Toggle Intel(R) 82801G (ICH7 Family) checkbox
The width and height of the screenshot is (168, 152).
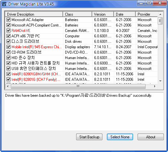[8, 80]
